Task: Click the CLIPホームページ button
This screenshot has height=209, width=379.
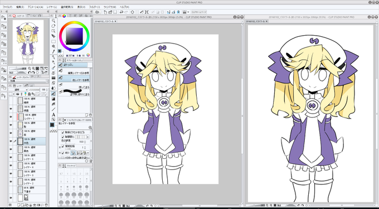Action: pyautogui.click(x=198, y=12)
